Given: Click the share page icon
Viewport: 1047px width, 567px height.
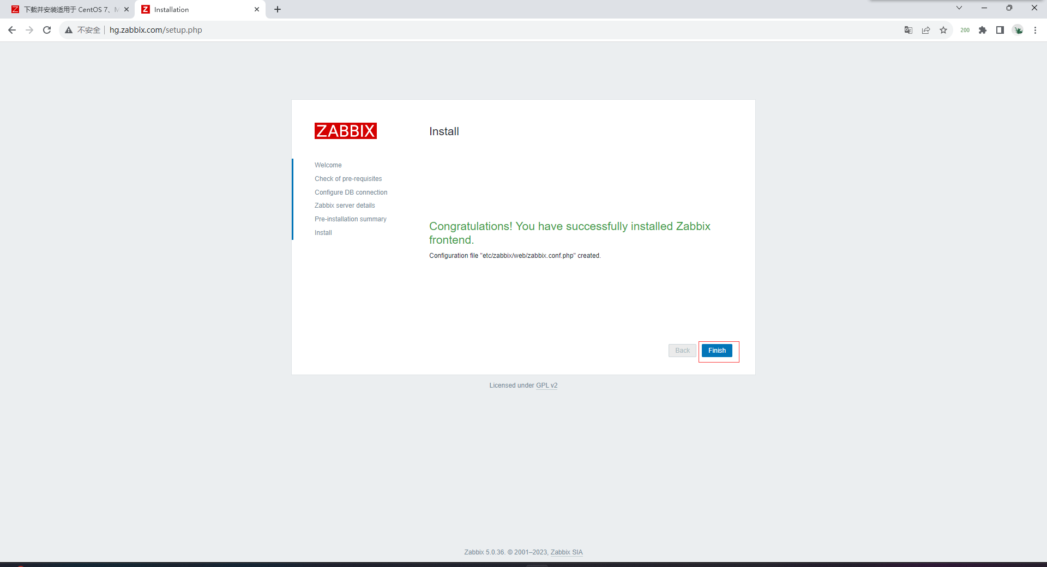Looking at the screenshot, I should coord(926,30).
